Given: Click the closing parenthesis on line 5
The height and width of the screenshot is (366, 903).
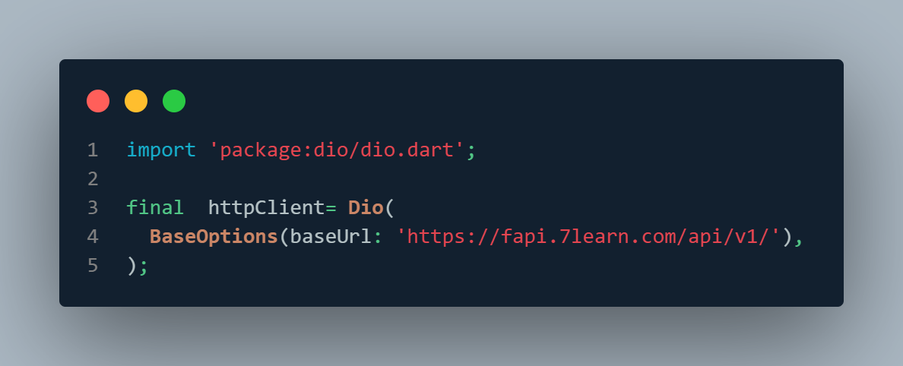Looking at the screenshot, I should click(131, 266).
